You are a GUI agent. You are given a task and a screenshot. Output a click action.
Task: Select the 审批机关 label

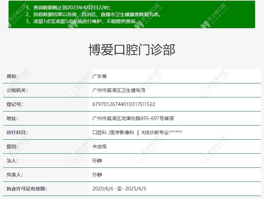pos(17,90)
